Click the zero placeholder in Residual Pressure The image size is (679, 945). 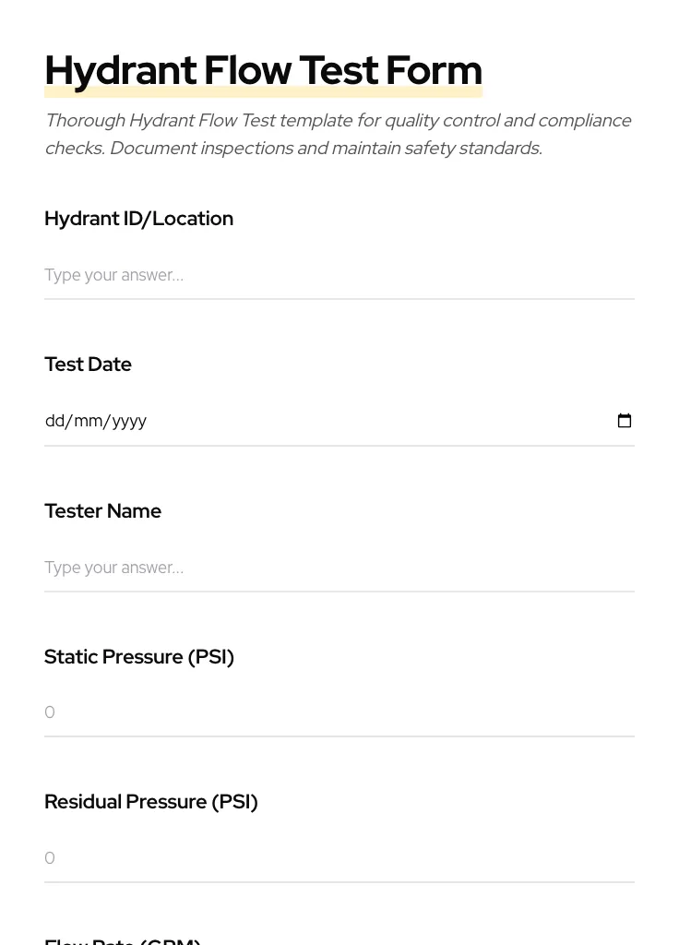(50, 857)
